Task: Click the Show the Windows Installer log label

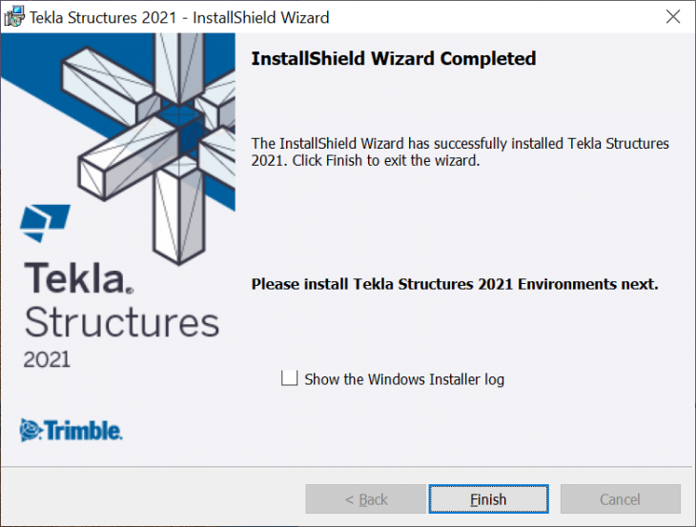Action: (x=404, y=379)
